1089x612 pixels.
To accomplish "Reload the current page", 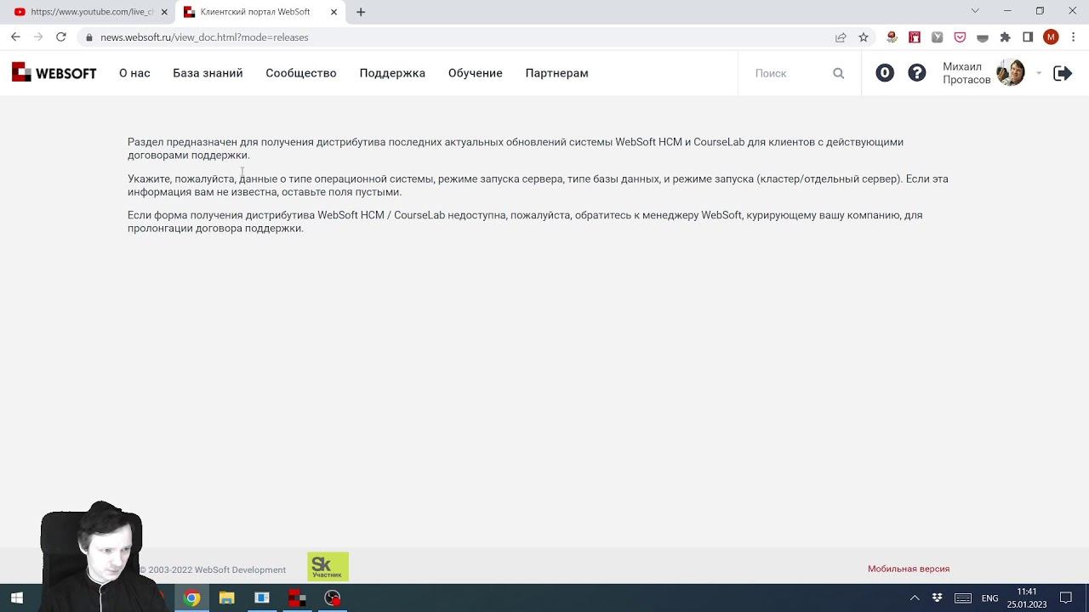I will click(x=61, y=37).
